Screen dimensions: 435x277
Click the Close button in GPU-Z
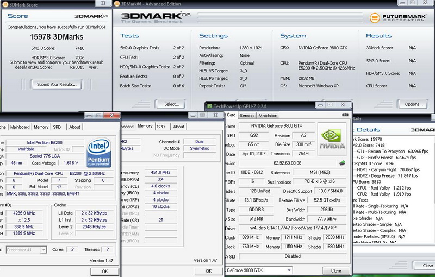[336, 270]
